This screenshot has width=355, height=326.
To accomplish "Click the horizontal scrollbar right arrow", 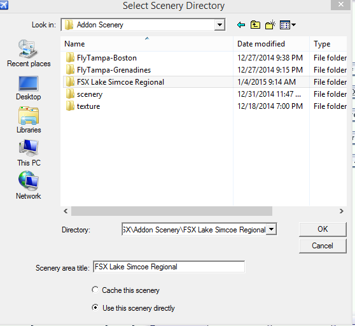I will (x=342, y=211).
